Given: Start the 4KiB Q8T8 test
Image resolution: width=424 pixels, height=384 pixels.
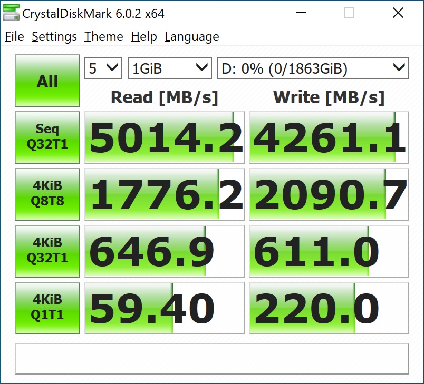Looking at the screenshot, I should (x=47, y=194).
